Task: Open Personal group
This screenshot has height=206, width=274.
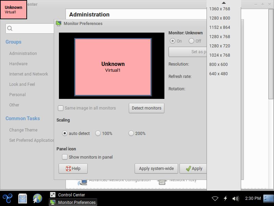Action: [17, 95]
